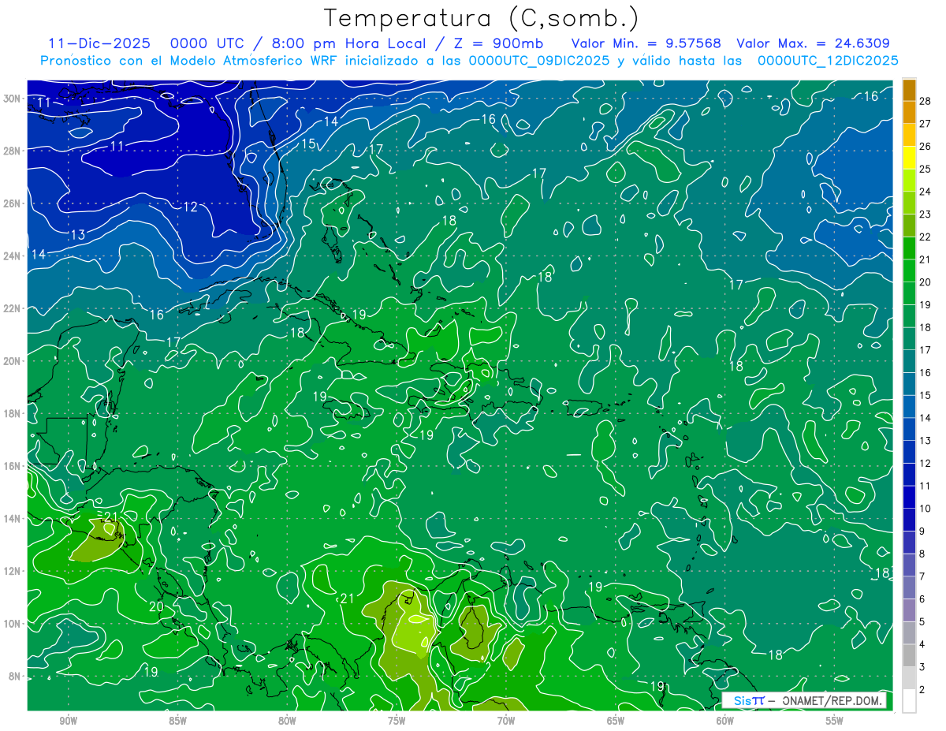Click the "20N" latitude axis label
This screenshot has height=731, width=946.
point(12,361)
